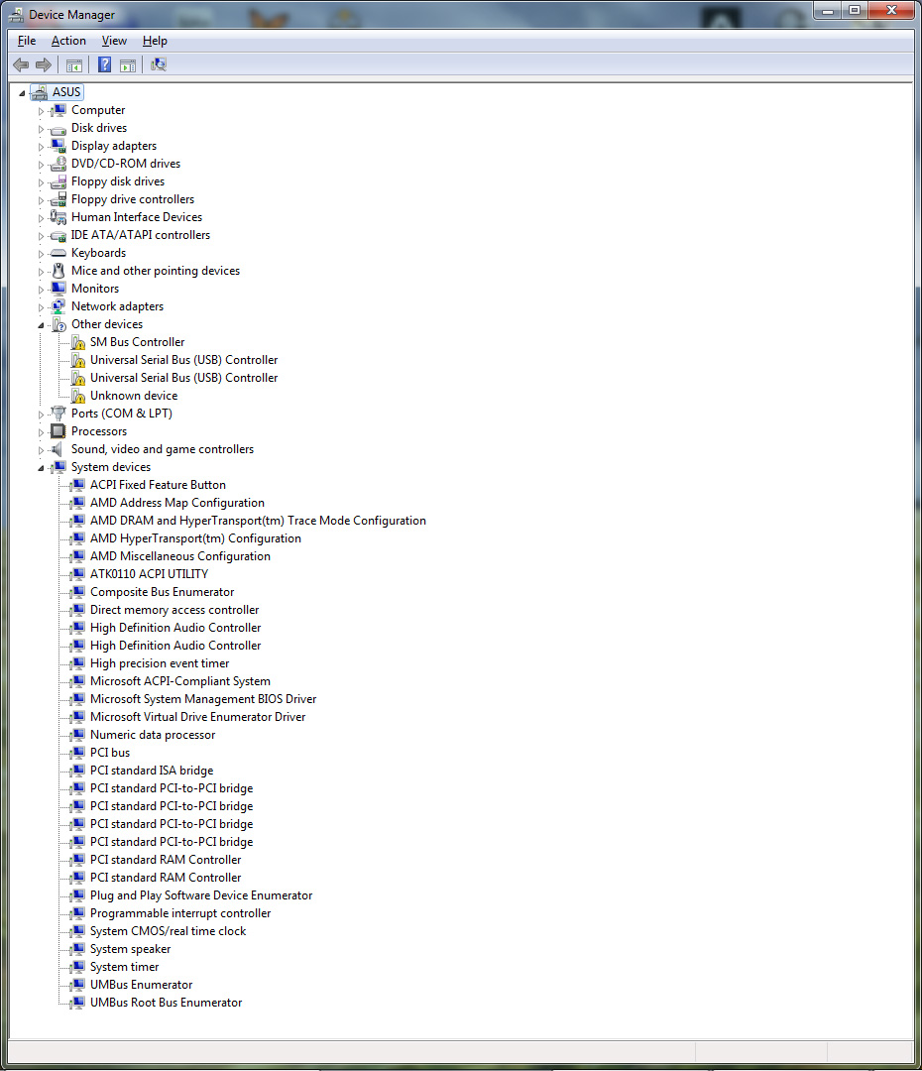
Task: Click the Floppy drive controllers icon
Action: point(58,199)
